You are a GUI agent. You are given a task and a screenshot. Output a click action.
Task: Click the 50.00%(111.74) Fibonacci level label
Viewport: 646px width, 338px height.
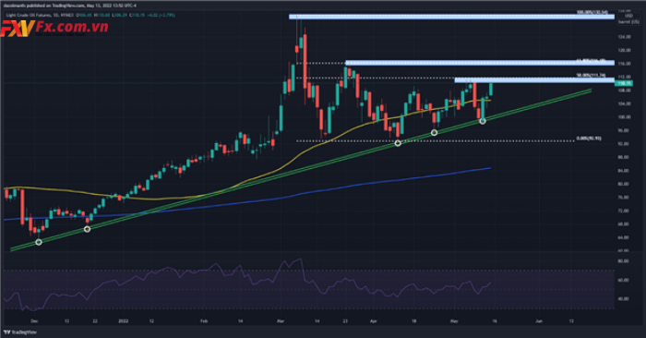591,76
